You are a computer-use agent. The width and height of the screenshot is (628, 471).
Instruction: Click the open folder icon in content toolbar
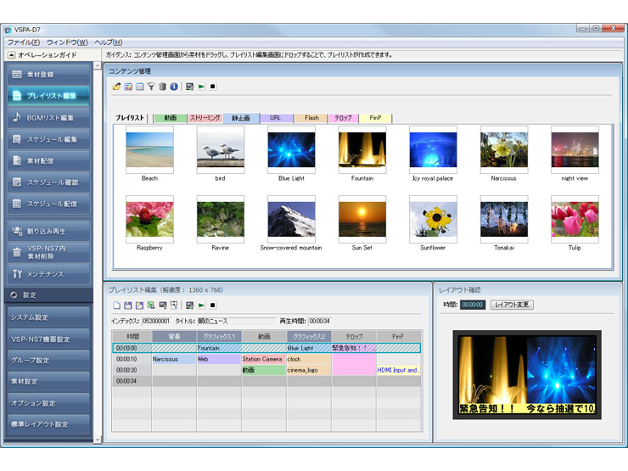[x=117, y=87]
